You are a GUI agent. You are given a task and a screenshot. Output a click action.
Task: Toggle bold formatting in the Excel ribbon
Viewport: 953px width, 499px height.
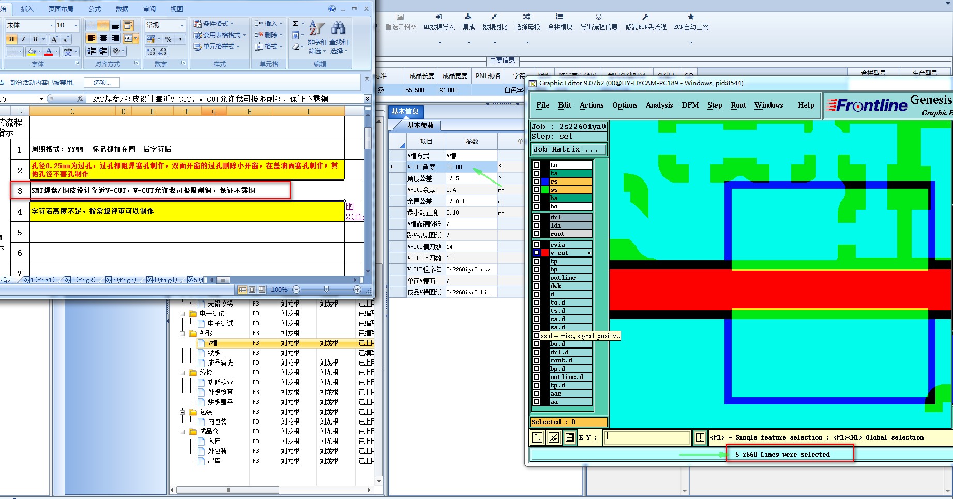11,39
